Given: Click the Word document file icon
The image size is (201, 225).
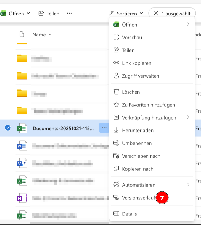Looking at the screenshot, I should [x=22, y=146].
